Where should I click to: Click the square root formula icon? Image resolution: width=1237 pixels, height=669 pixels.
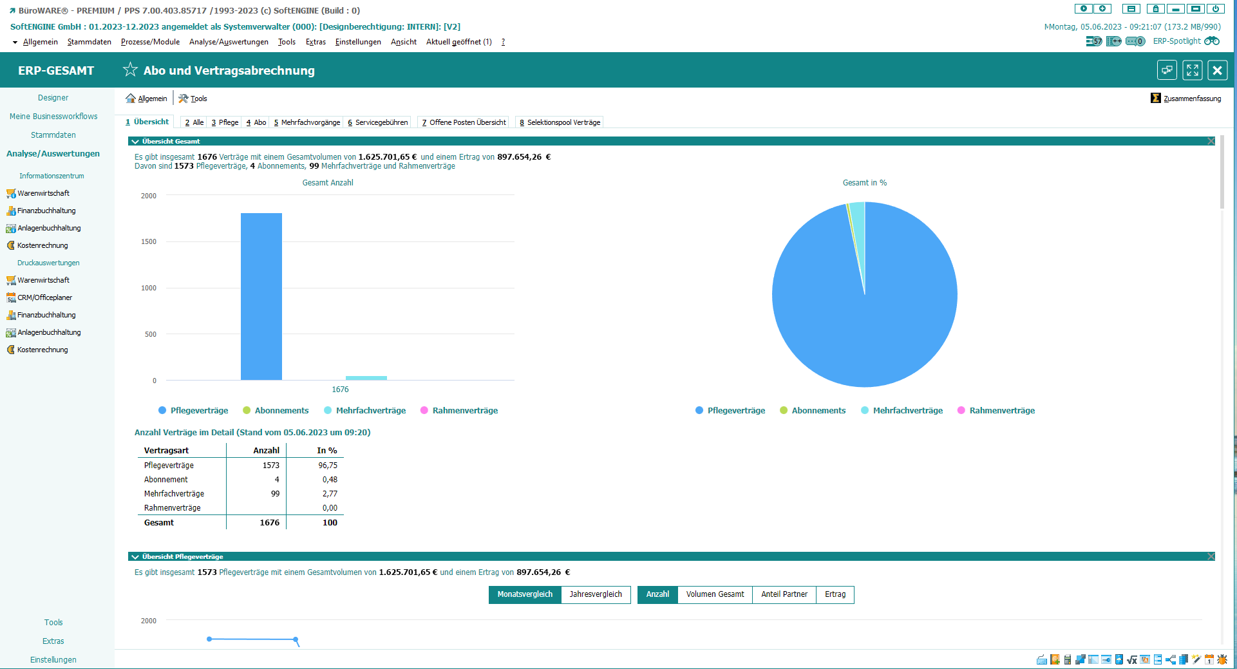(x=1132, y=659)
